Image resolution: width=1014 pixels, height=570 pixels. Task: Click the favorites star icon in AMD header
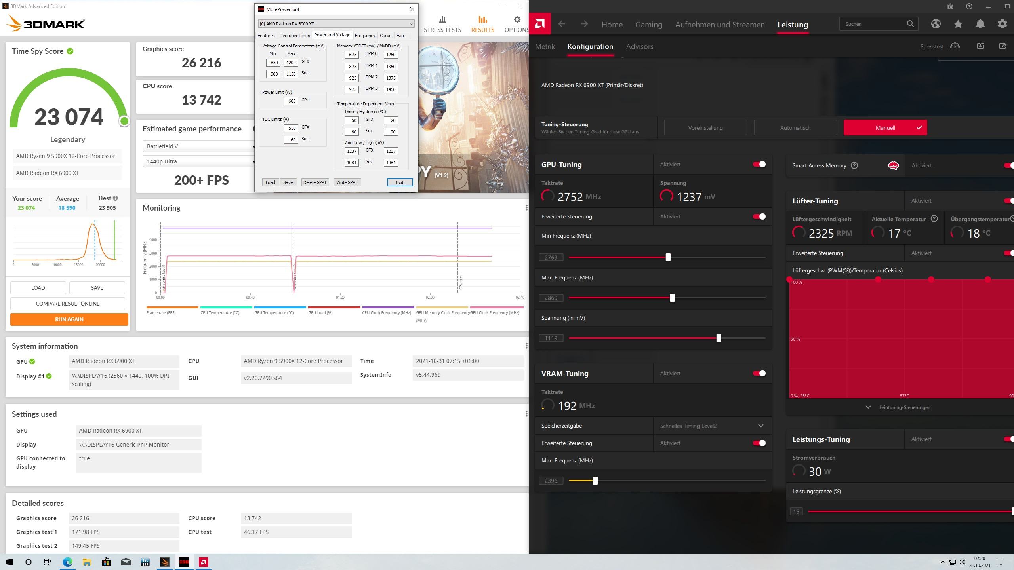click(958, 24)
